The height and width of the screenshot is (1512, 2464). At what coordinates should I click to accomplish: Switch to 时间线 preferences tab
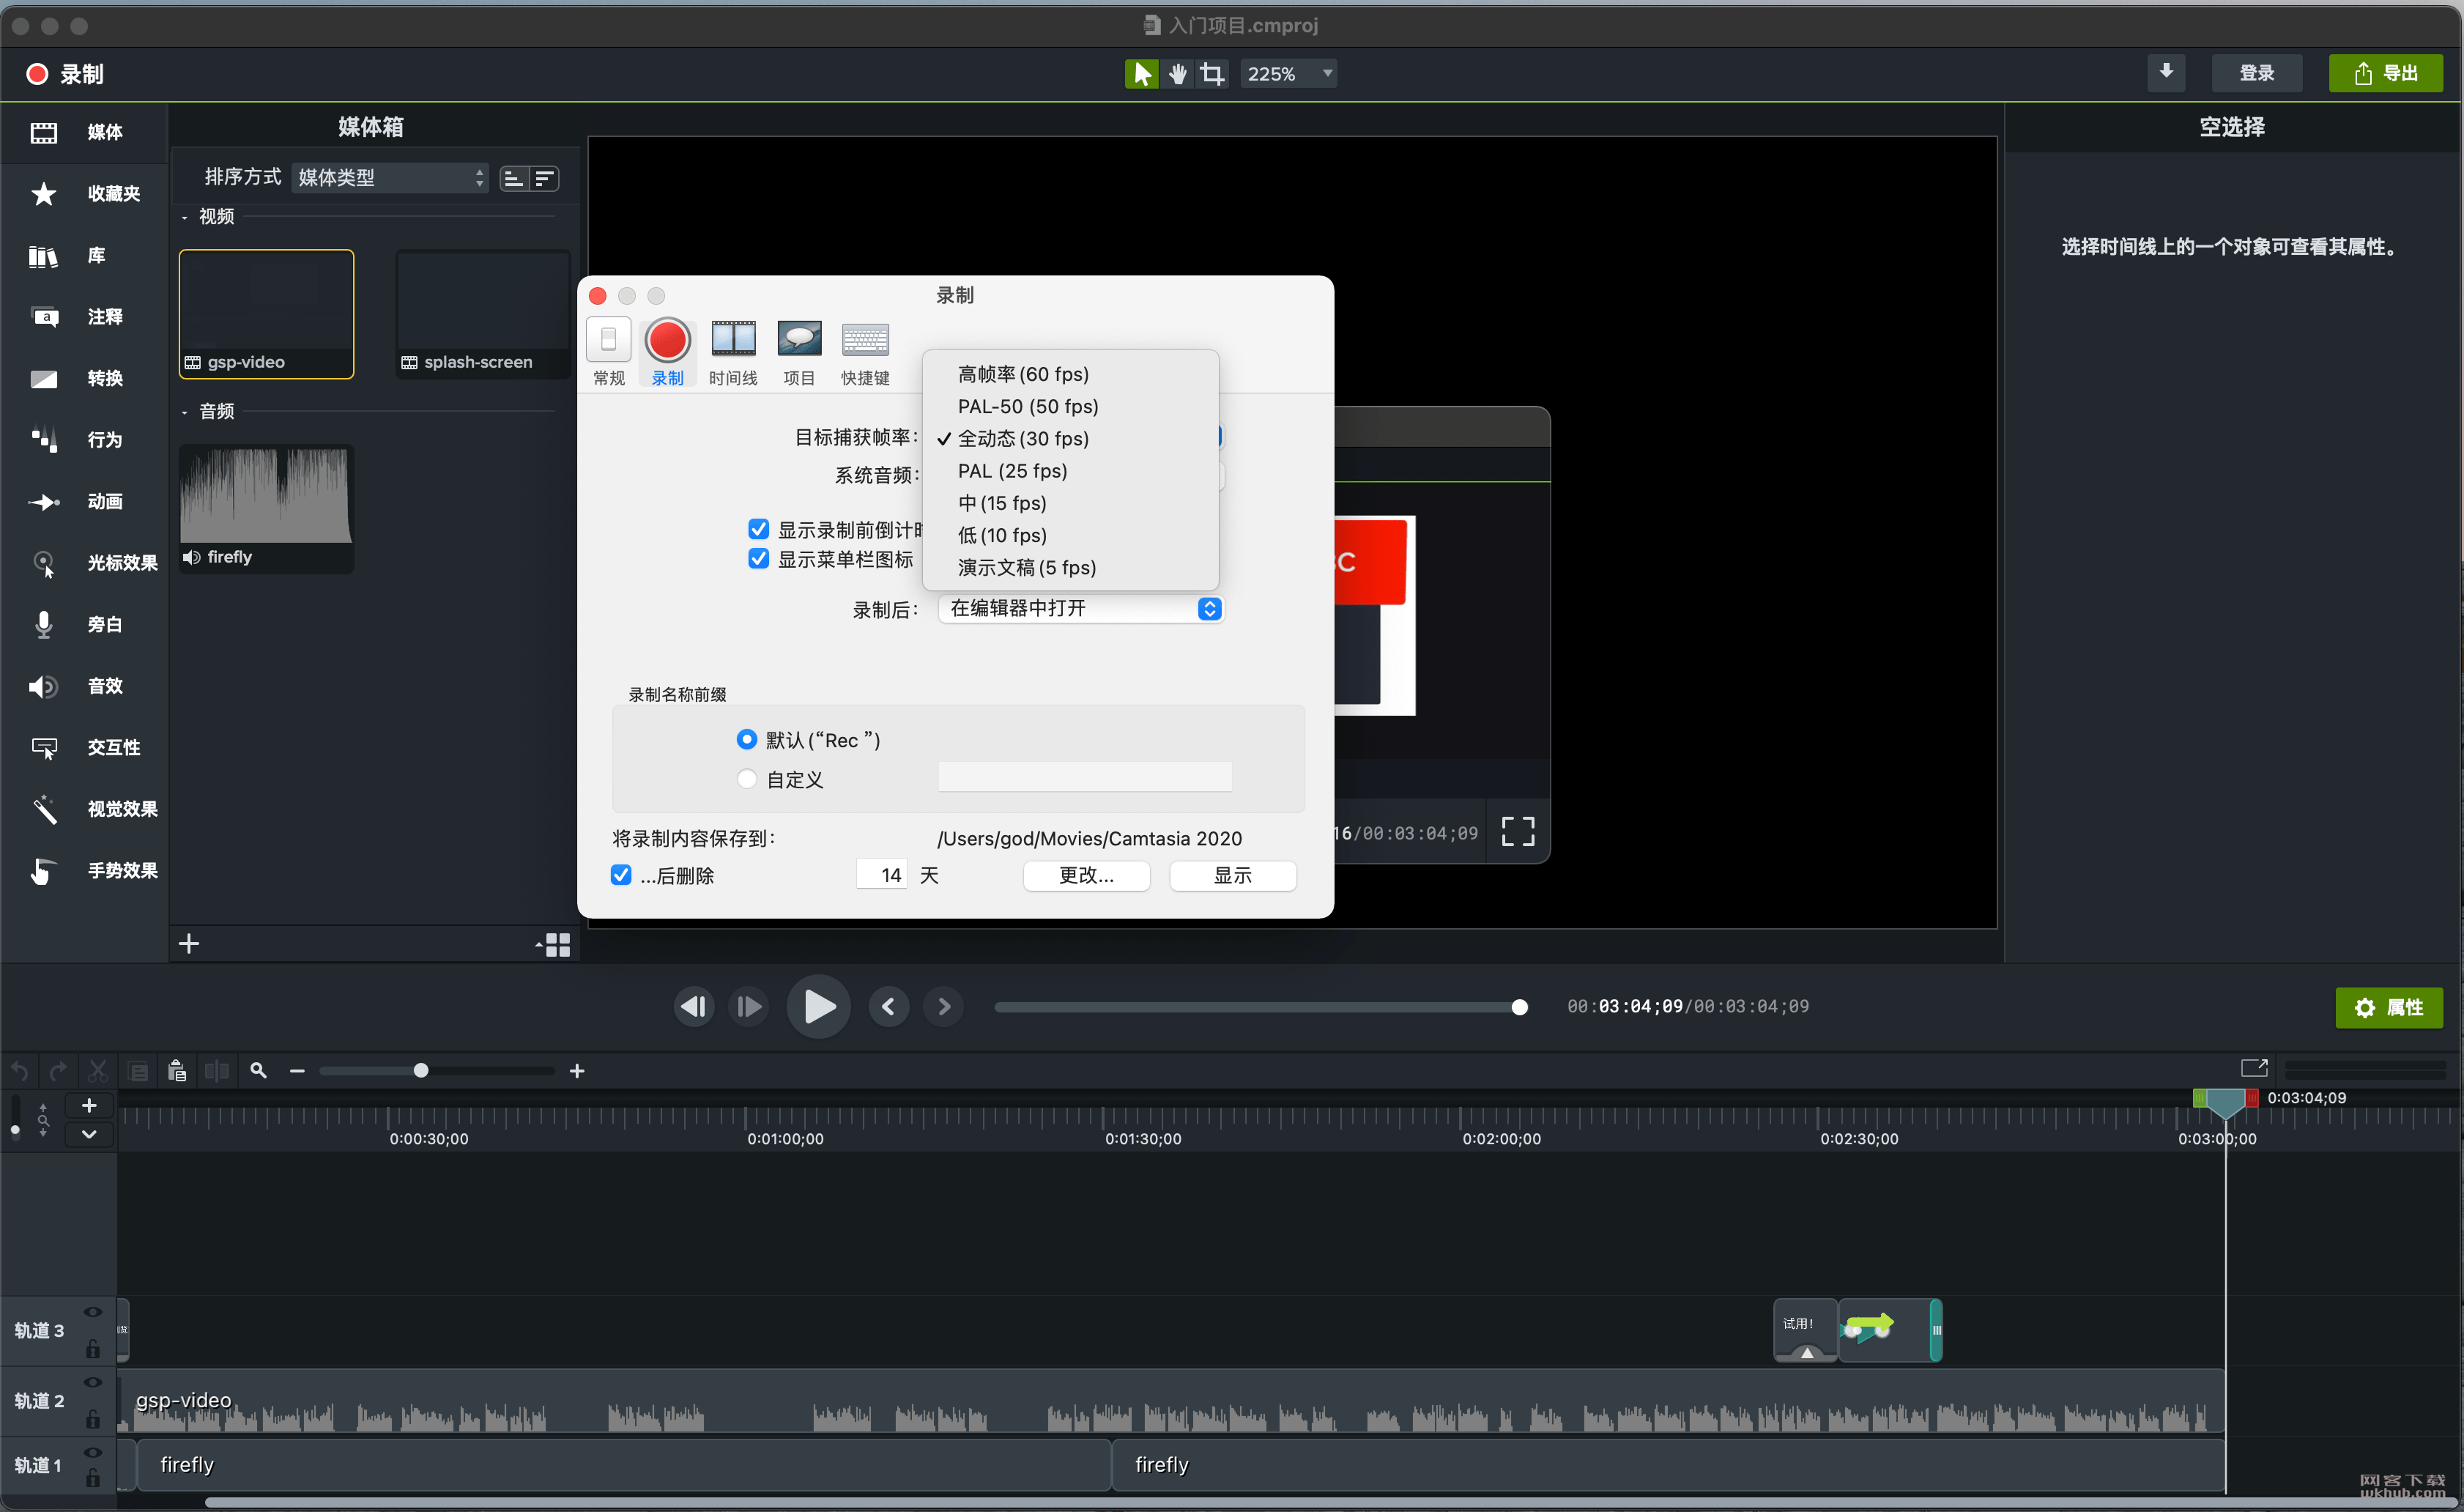point(733,352)
